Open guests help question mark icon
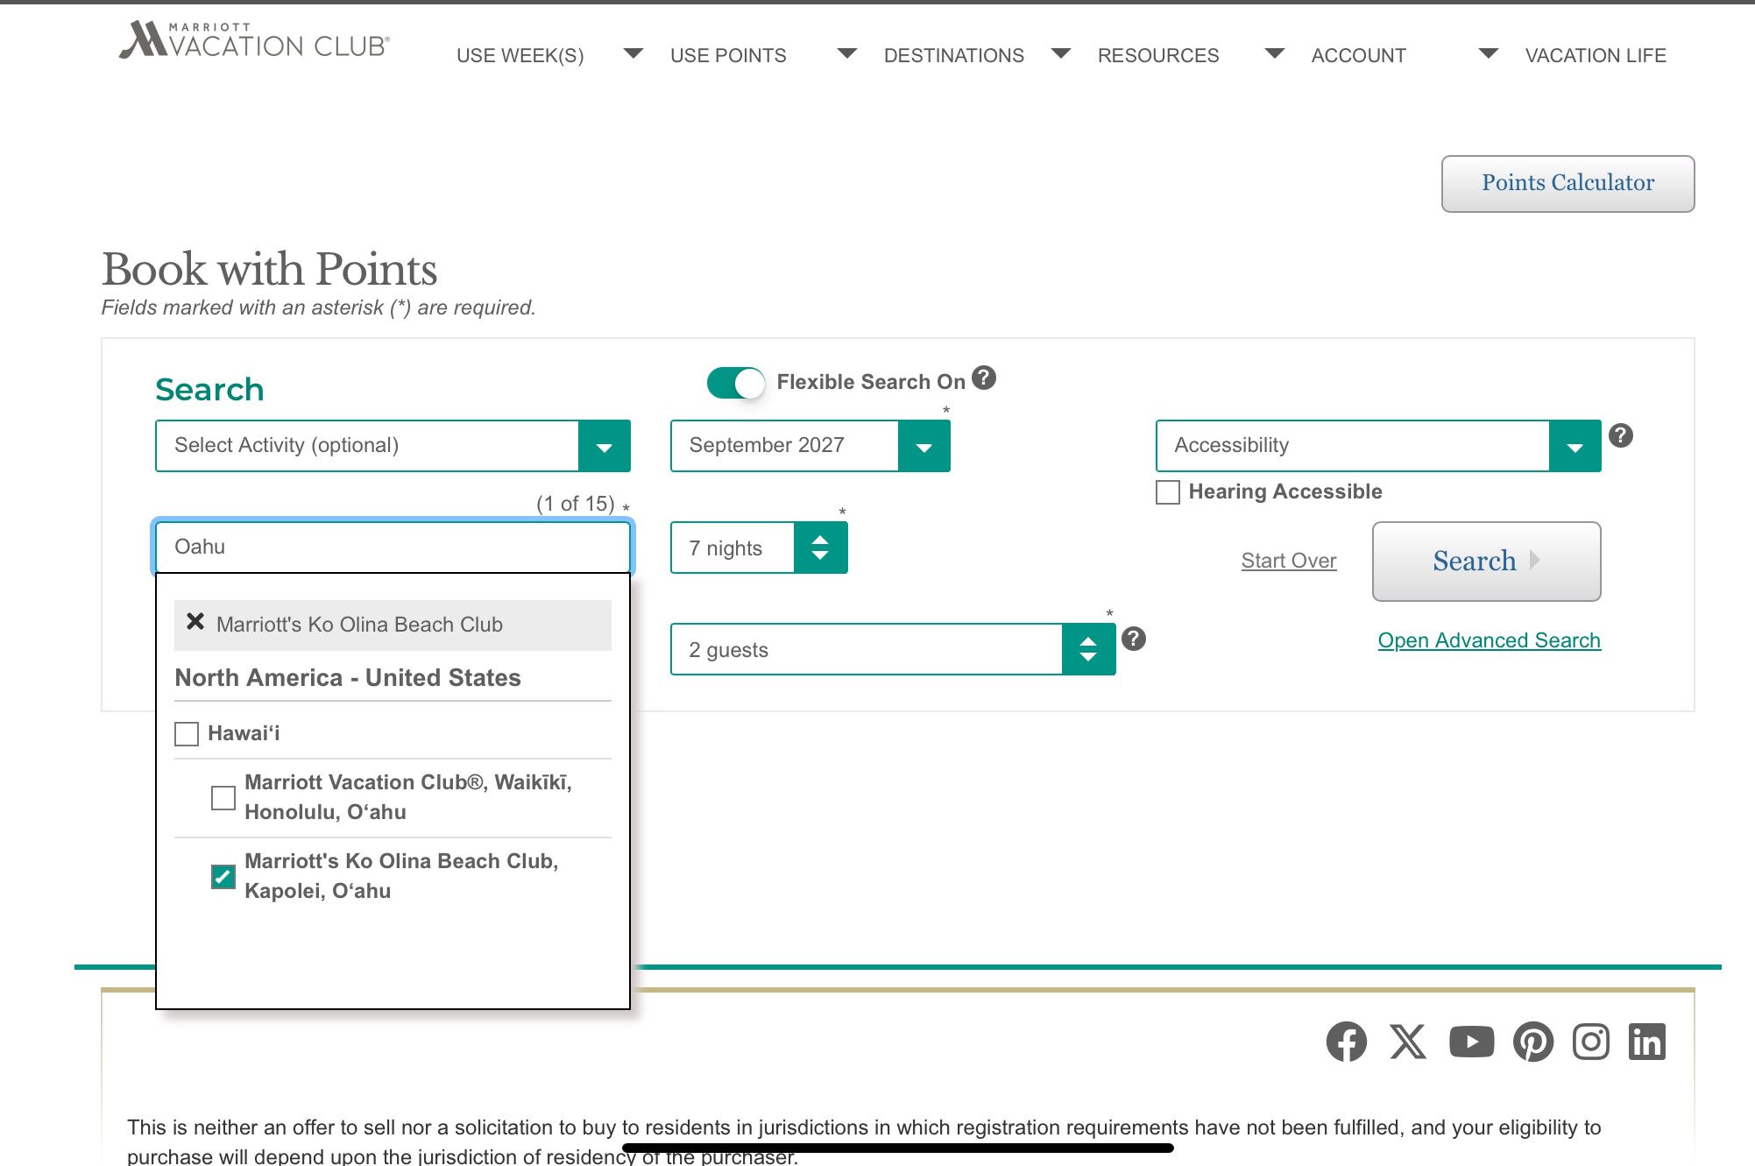The height and width of the screenshot is (1166, 1755). click(x=1134, y=639)
